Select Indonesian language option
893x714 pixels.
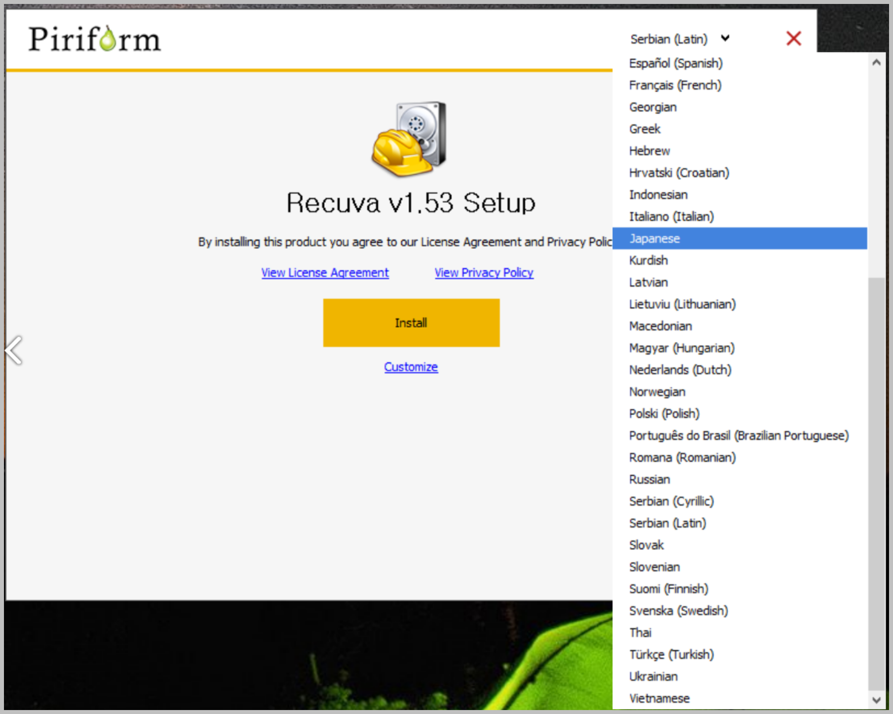740,194
